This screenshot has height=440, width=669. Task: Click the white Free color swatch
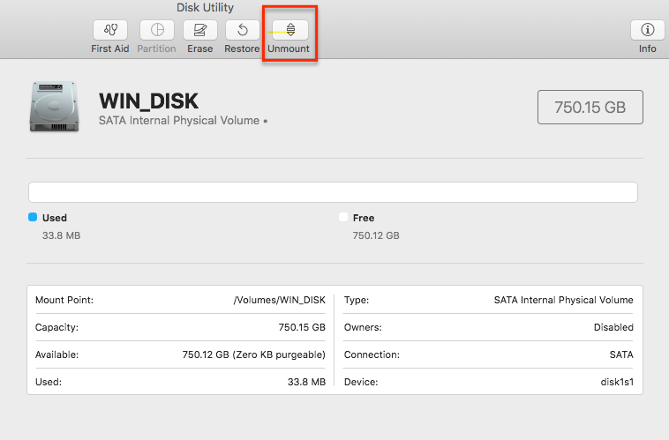click(343, 217)
